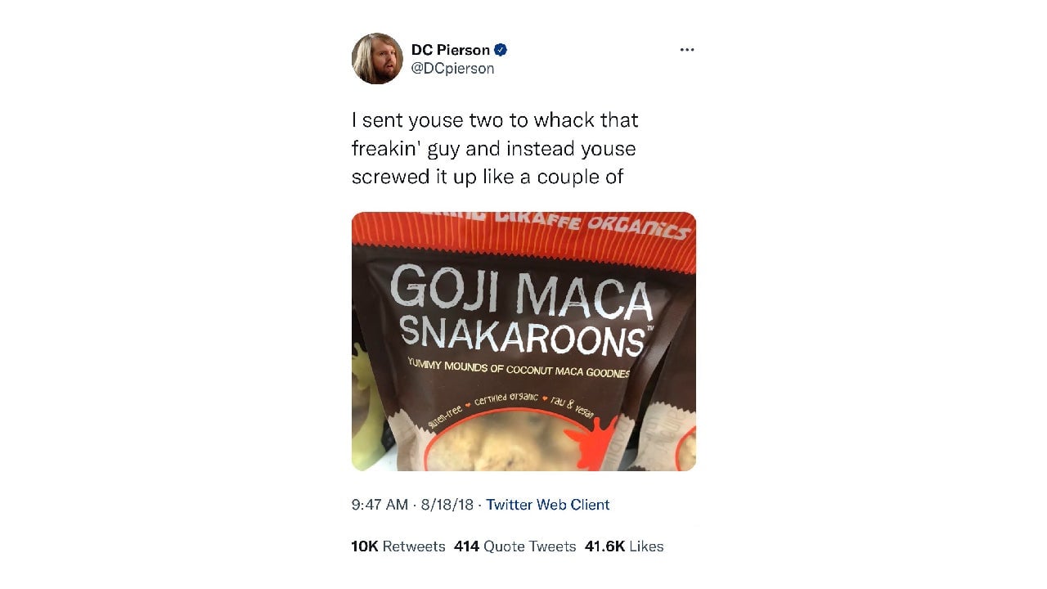The height and width of the screenshot is (589, 1047).
Task: Click the tweet line starting "freakin' guy"
Action: tap(493, 148)
